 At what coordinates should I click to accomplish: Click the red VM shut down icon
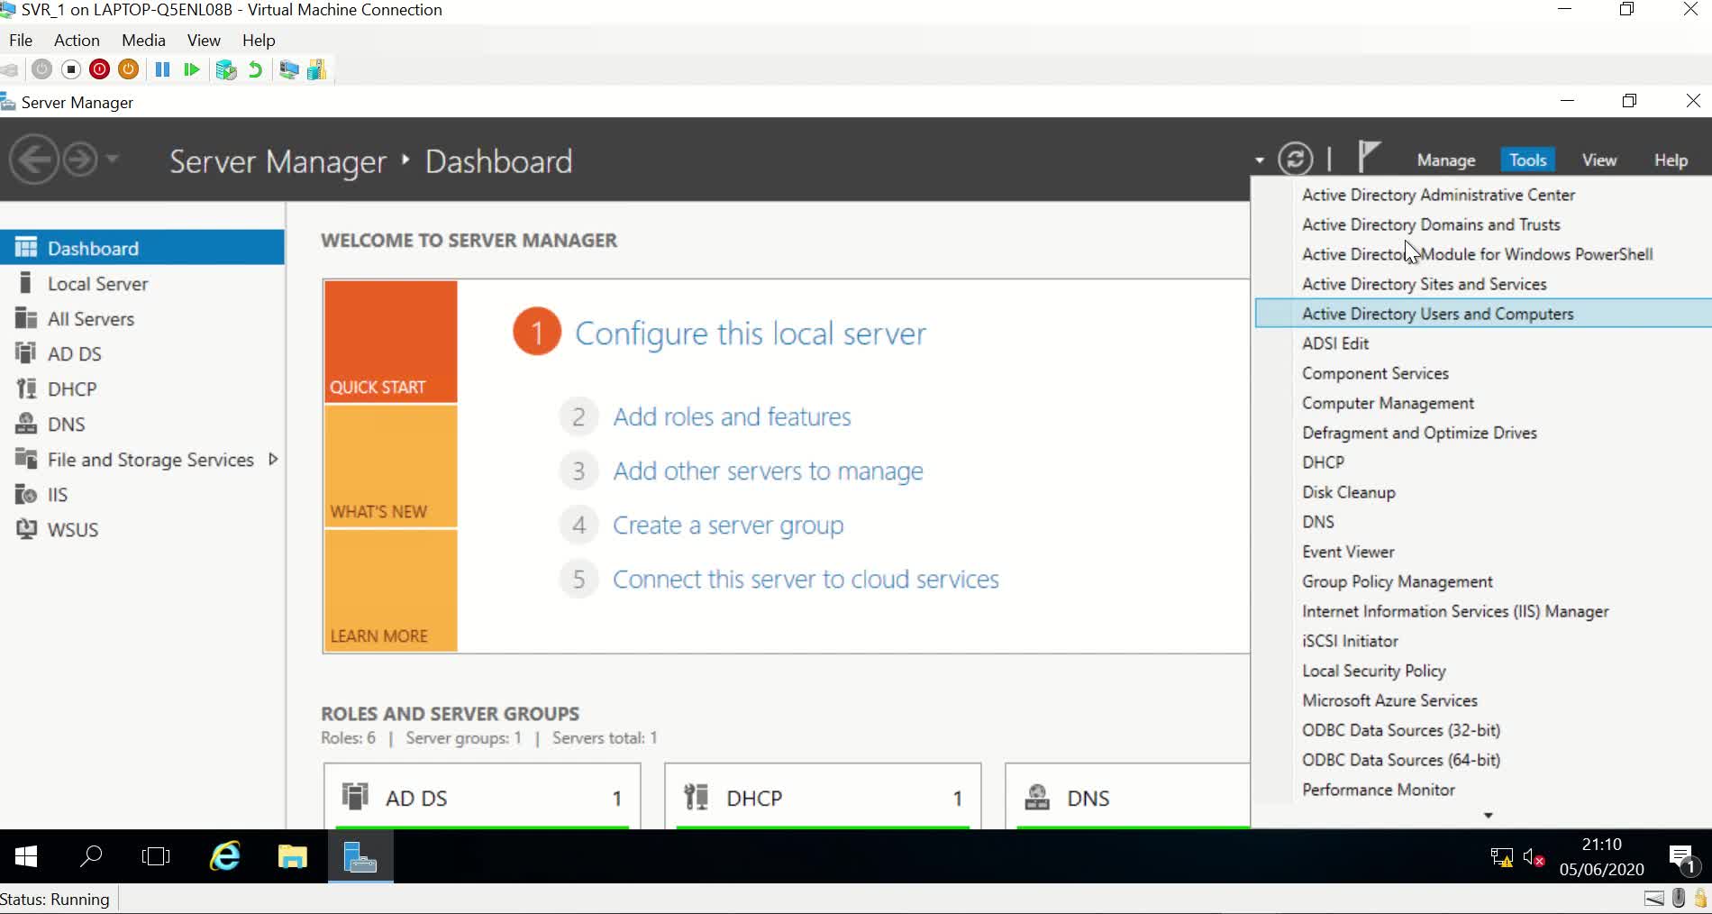(100, 69)
